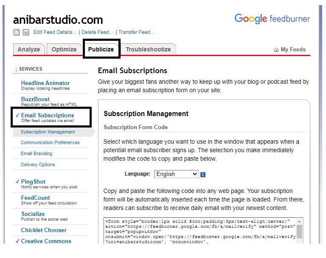Open Edit Feed Details link

[x=55, y=32]
